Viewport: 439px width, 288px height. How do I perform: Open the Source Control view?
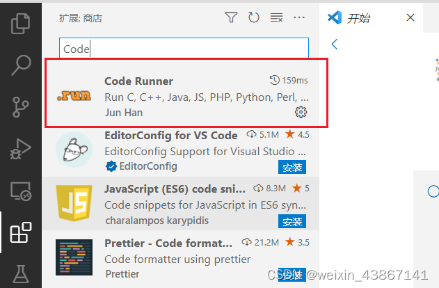pyautogui.click(x=20, y=107)
